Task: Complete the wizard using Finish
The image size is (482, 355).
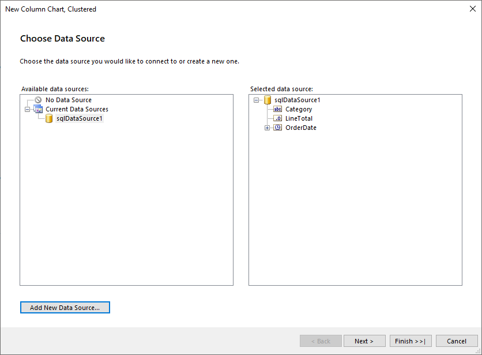Action: coord(410,341)
